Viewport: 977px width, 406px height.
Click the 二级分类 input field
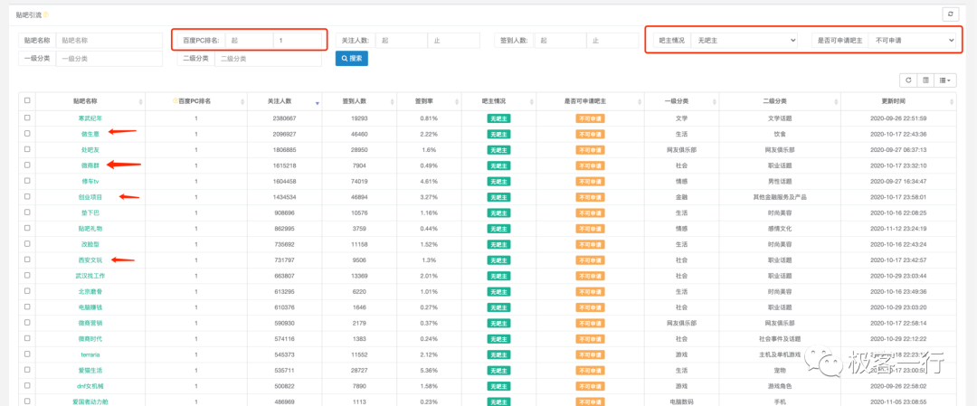[268, 59]
